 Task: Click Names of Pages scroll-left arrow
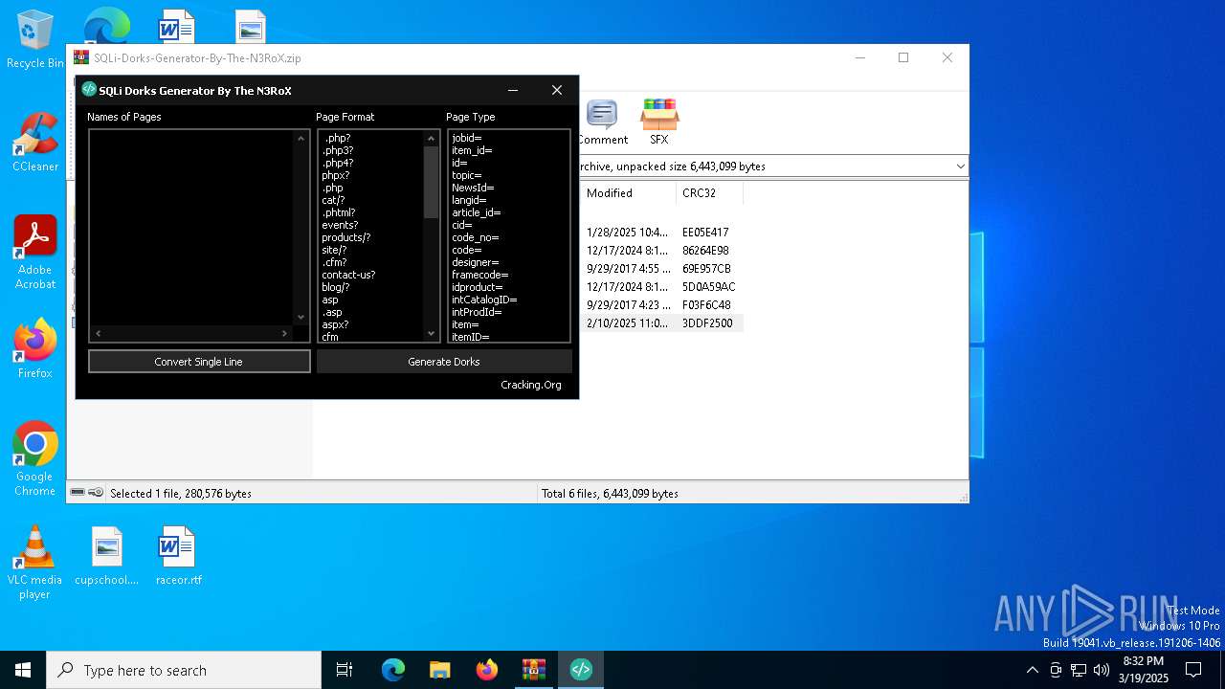pyautogui.click(x=98, y=333)
